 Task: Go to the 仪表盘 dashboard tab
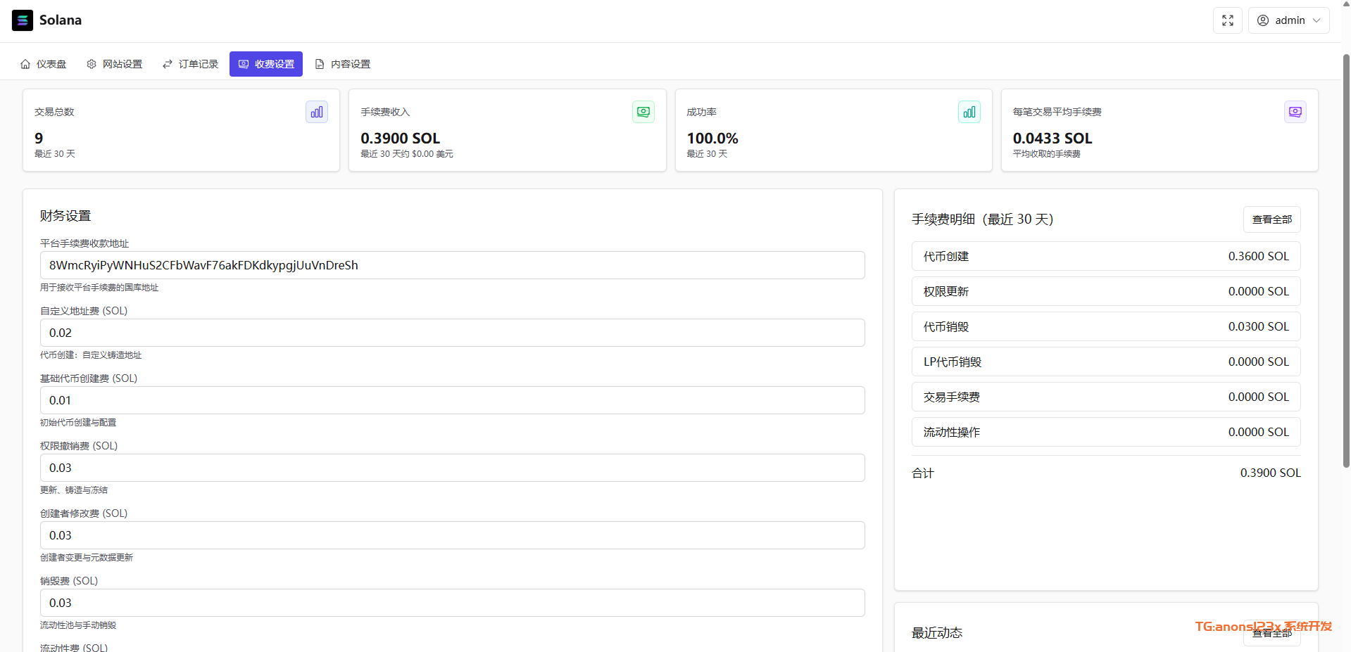44,64
